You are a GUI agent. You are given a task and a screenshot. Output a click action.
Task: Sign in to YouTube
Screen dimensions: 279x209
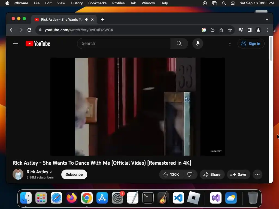(251, 44)
